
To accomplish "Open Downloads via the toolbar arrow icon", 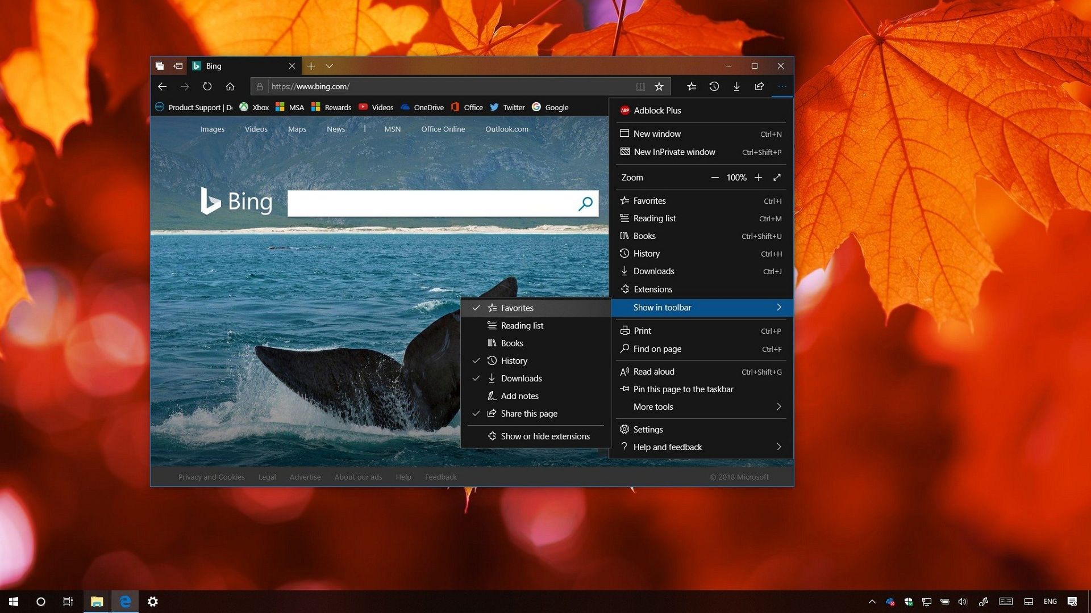I will (x=736, y=86).
